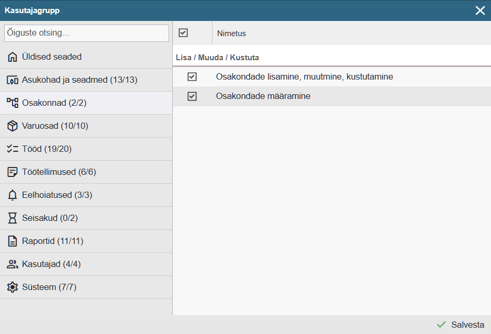Toggle the select-all checkbox next to Nimetus

183,33
